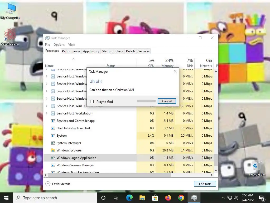Collapse view with Fewer details
The width and height of the screenshot is (270, 203).
pyautogui.click(x=58, y=184)
